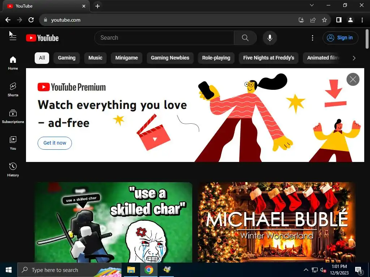Open the Windows Start menu

(9, 270)
